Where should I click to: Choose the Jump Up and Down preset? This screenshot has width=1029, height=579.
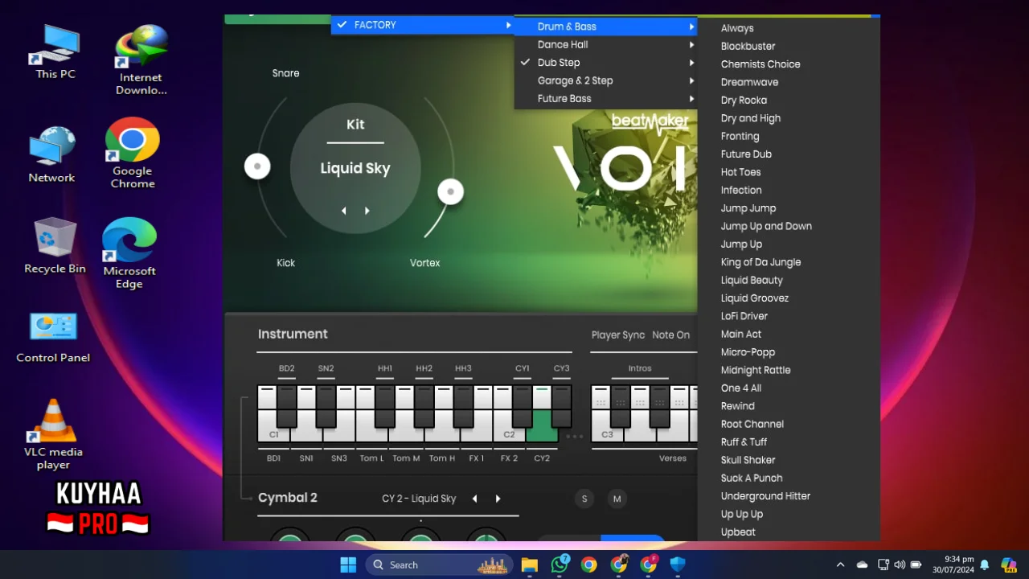(766, 226)
